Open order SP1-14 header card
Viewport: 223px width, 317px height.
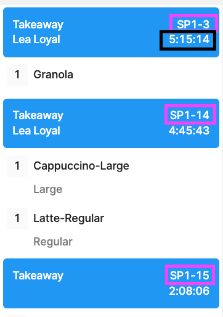111,123
